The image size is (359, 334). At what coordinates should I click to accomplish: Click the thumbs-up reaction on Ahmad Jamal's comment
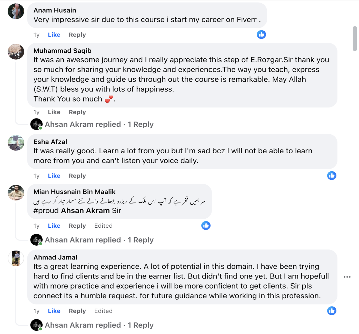(x=332, y=311)
